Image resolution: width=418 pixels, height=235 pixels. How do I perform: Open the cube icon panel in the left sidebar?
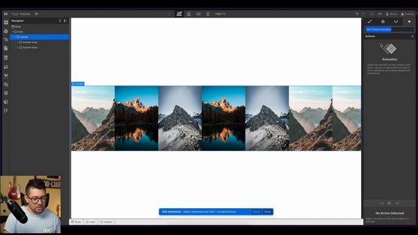[x=6, y=102]
